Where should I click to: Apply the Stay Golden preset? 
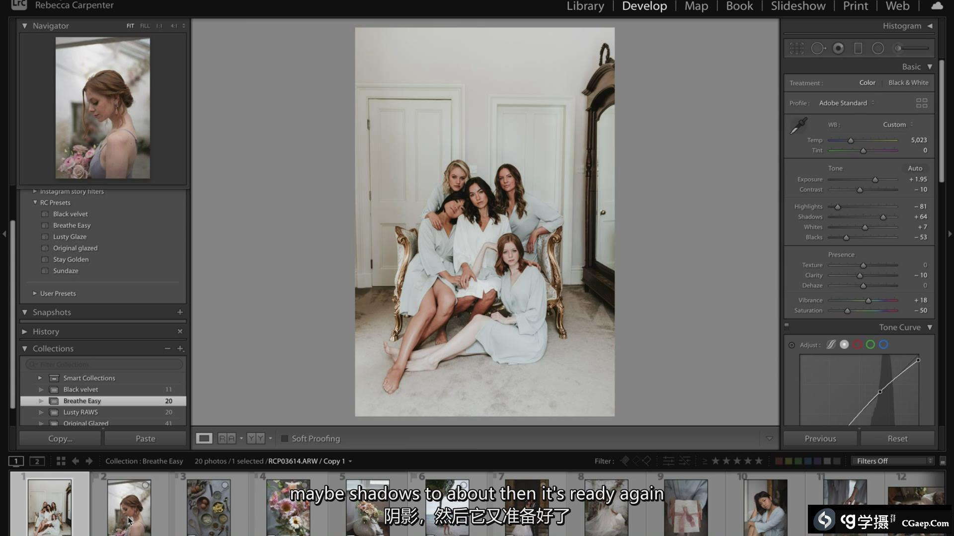pos(71,260)
